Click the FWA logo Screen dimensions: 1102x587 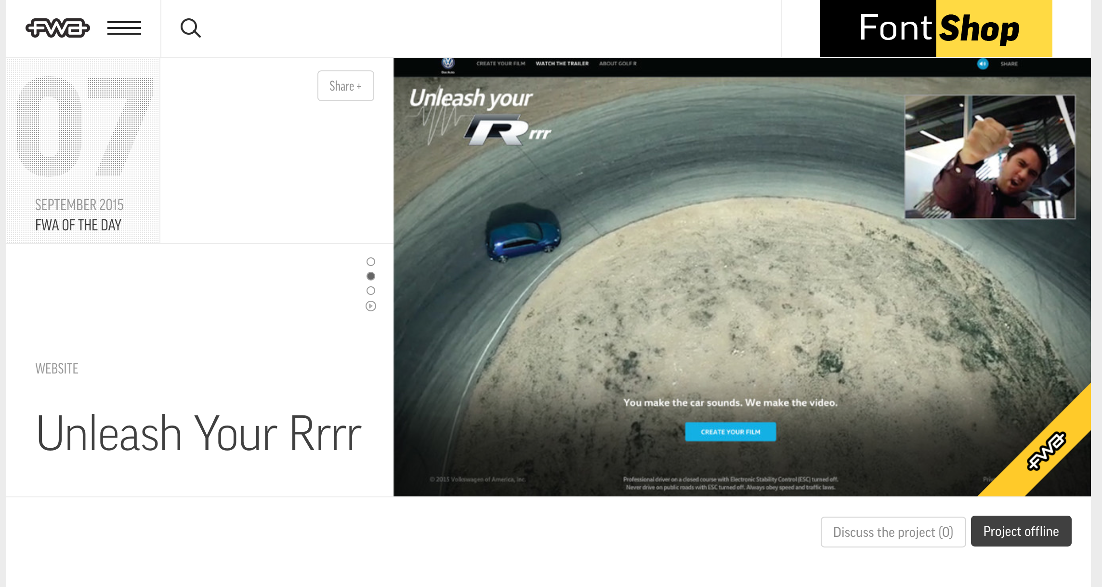coord(58,28)
